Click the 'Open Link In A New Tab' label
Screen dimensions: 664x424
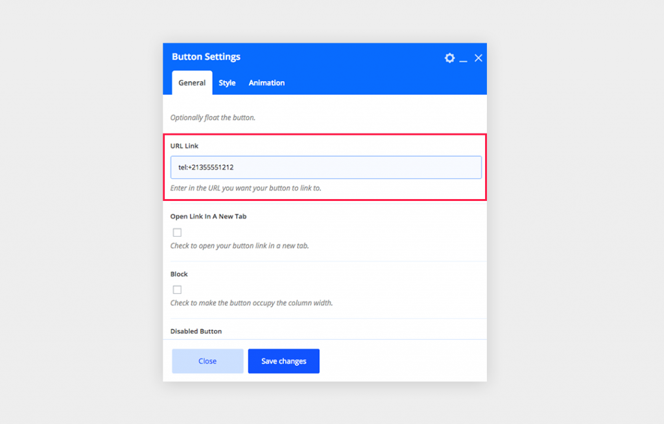(x=208, y=217)
